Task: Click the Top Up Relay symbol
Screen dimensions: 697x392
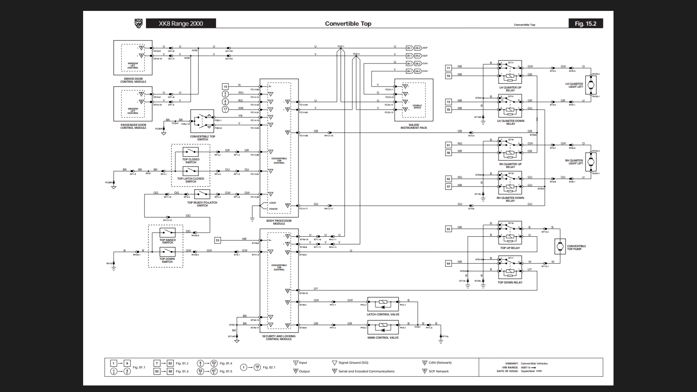Action: coord(510,233)
